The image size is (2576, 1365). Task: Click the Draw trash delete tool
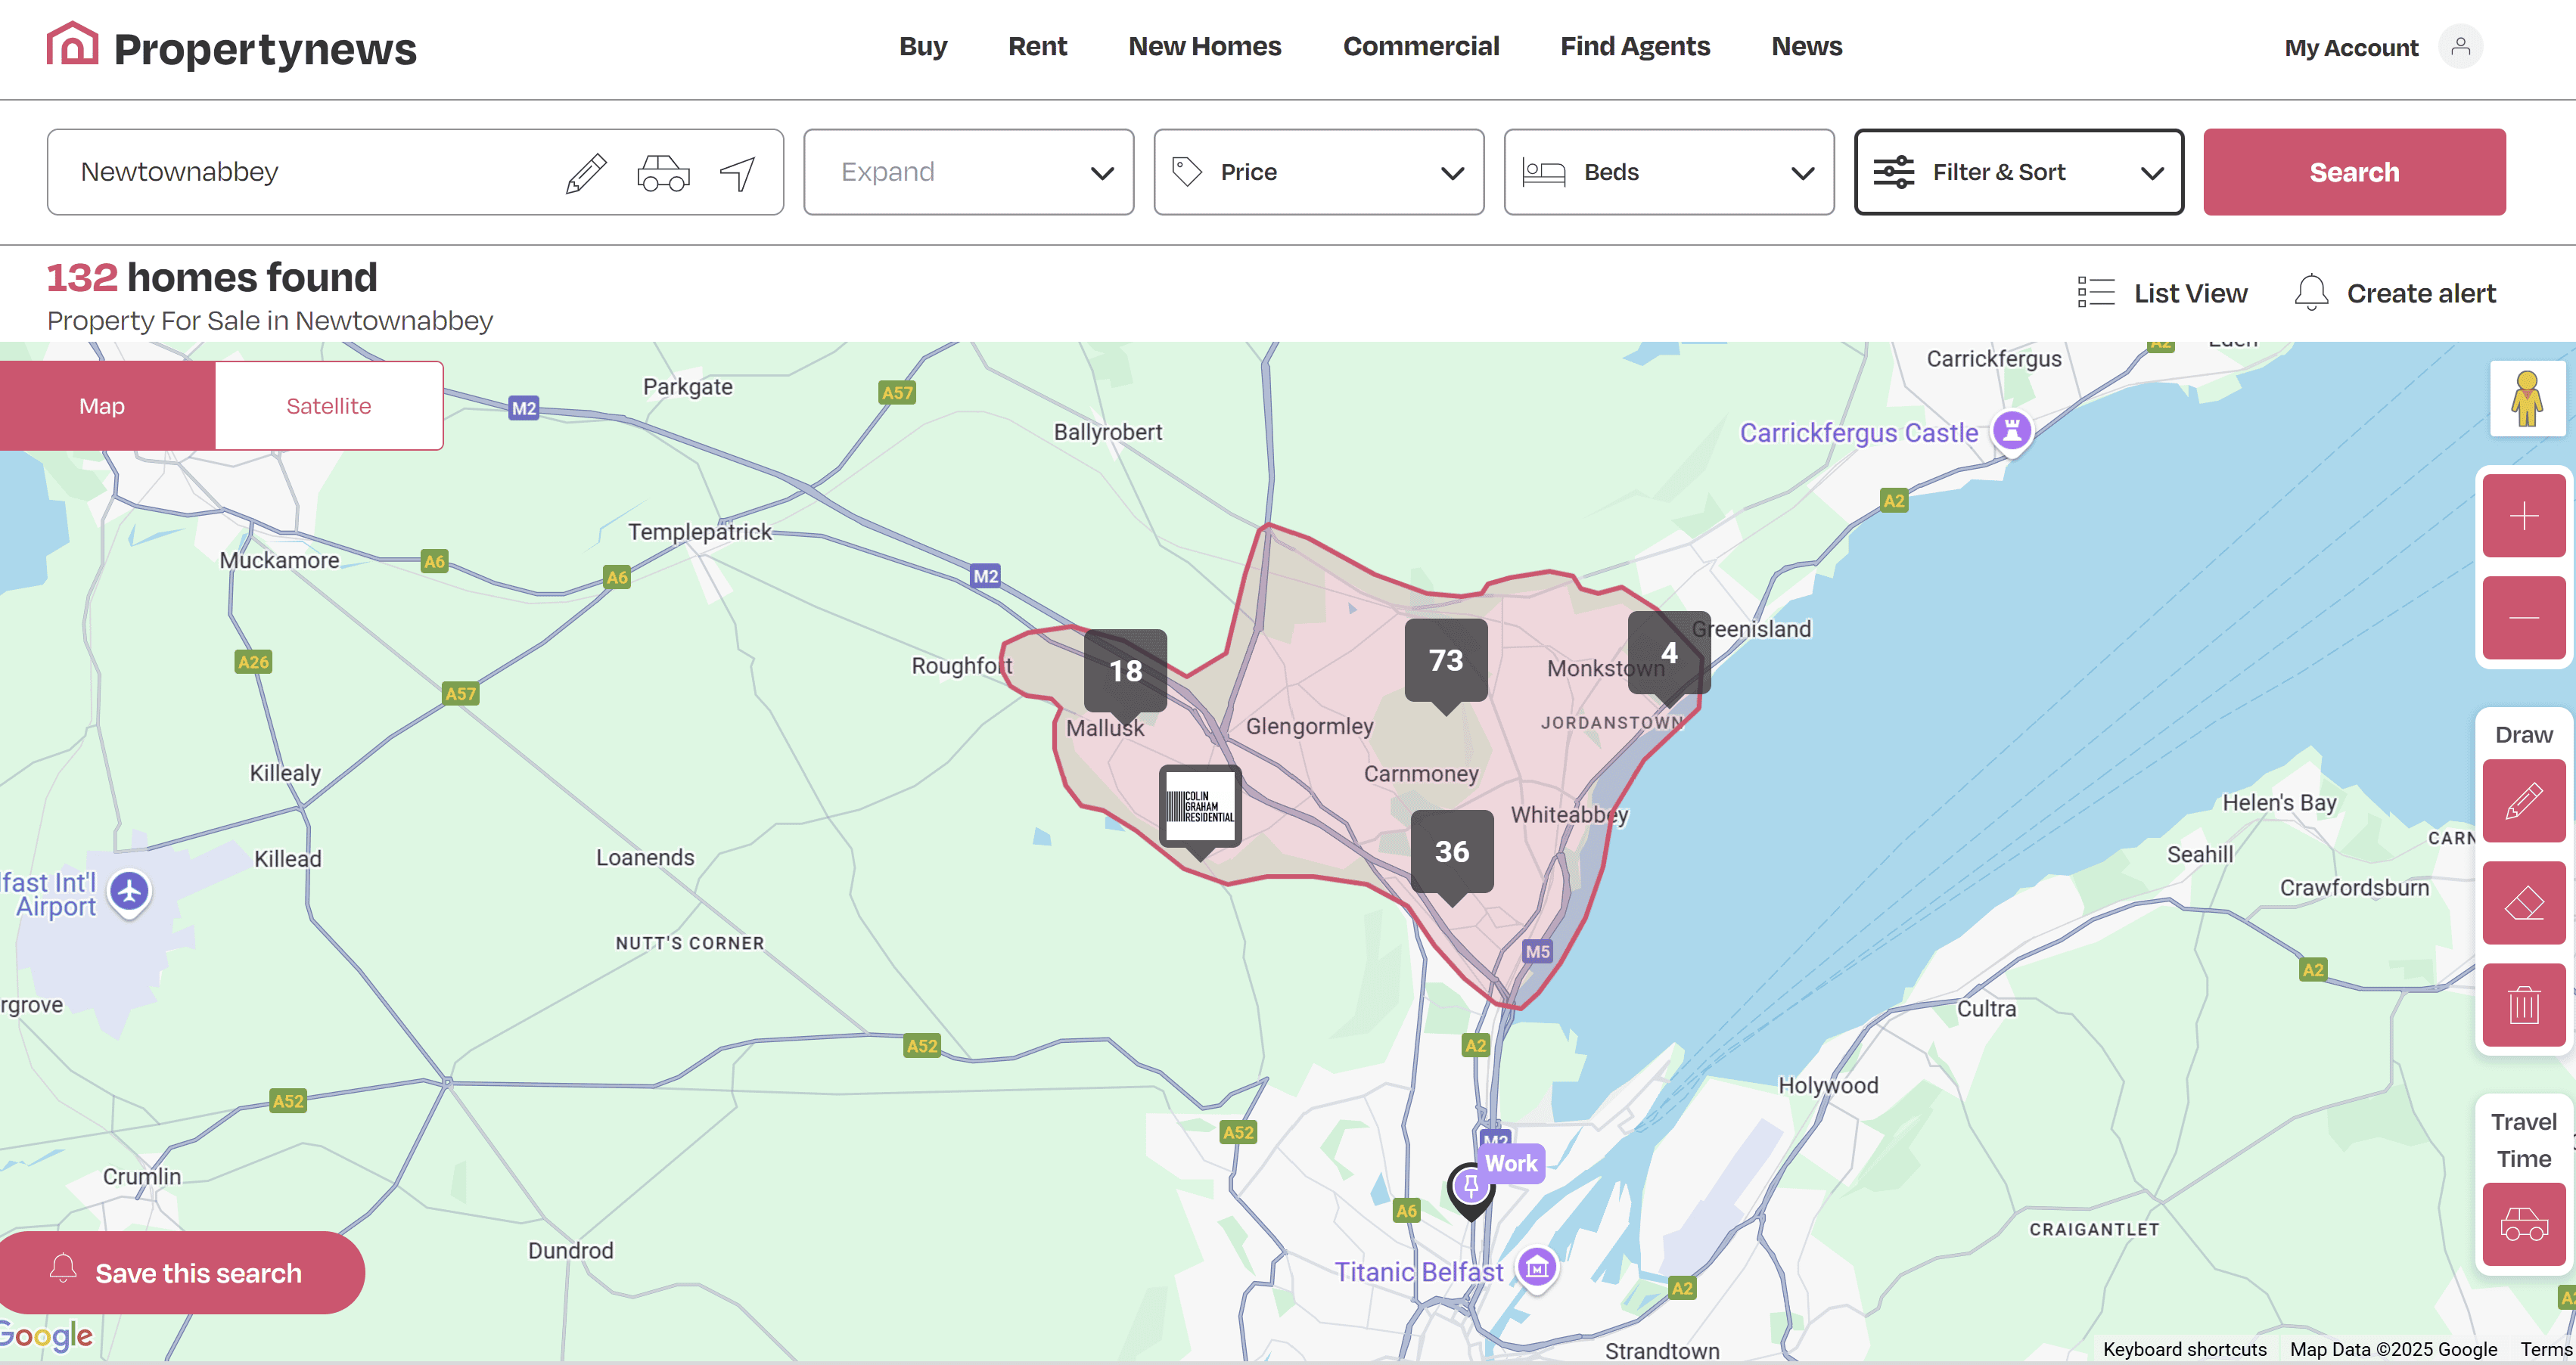coord(2523,1004)
